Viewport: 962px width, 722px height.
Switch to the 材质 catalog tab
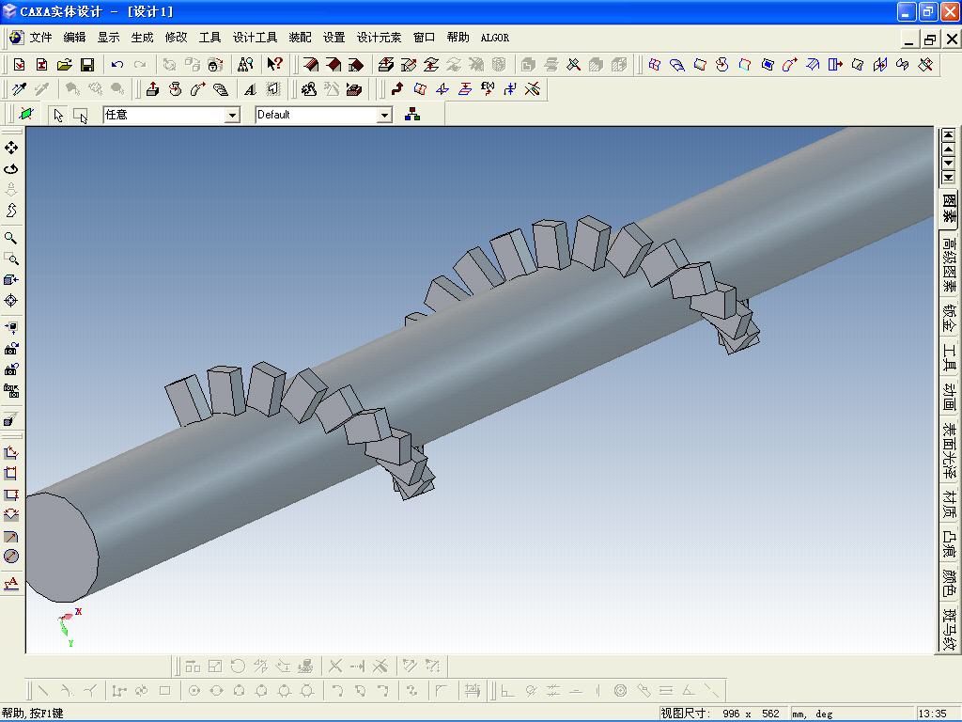[949, 504]
